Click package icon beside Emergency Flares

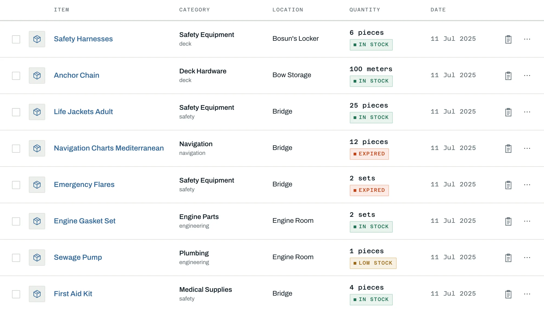(x=37, y=185)
